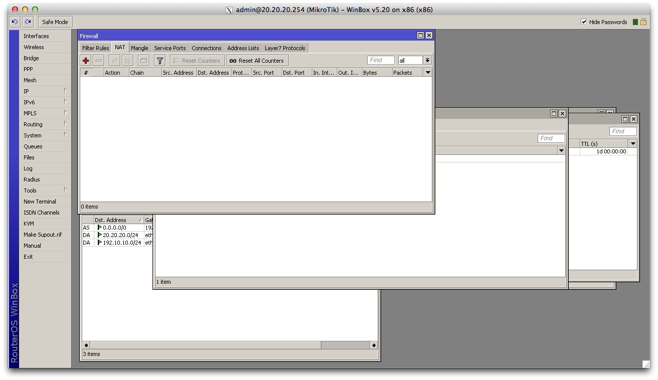This screenshot has height=380, width=658.
Task: Click the redo arrow icon
Action: [28, 22]
